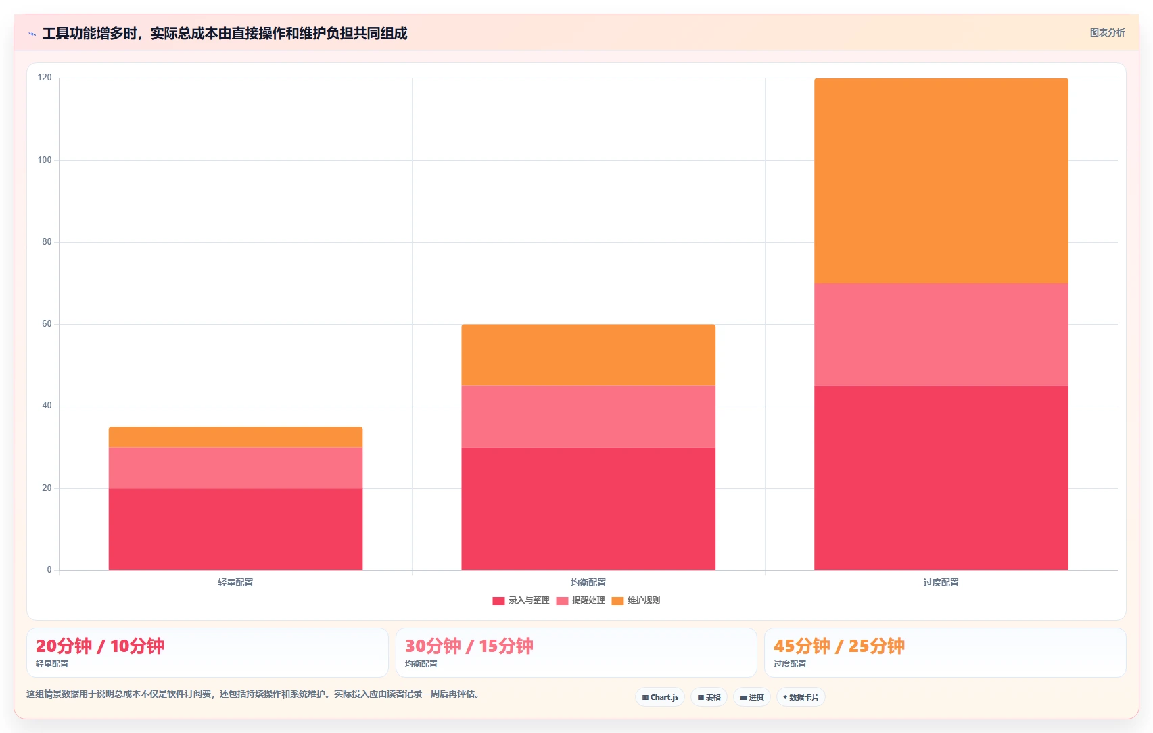The width and height of the screenshot is (1153, 733).
Task: Toggle the 提醒处理 legend color box
Action: click(562, 600)
